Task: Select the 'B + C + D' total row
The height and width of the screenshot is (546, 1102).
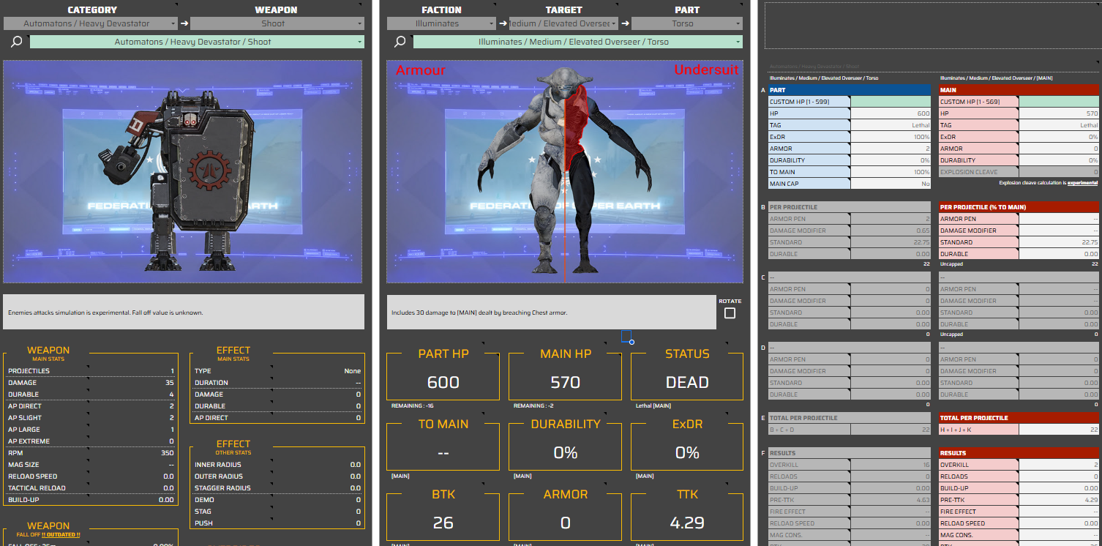Action: (x=850, y=430)
